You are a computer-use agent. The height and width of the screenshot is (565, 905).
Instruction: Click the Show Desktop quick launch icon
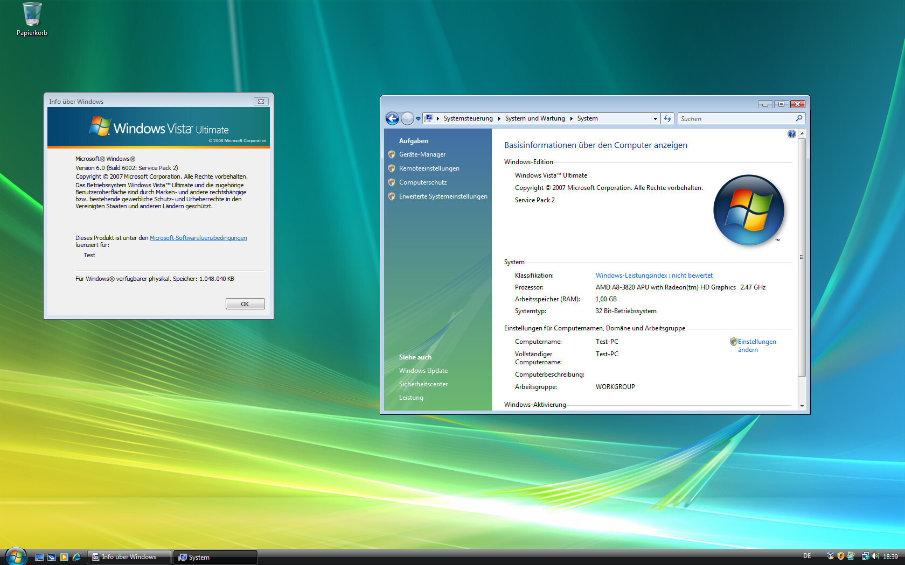coord(39,557)
